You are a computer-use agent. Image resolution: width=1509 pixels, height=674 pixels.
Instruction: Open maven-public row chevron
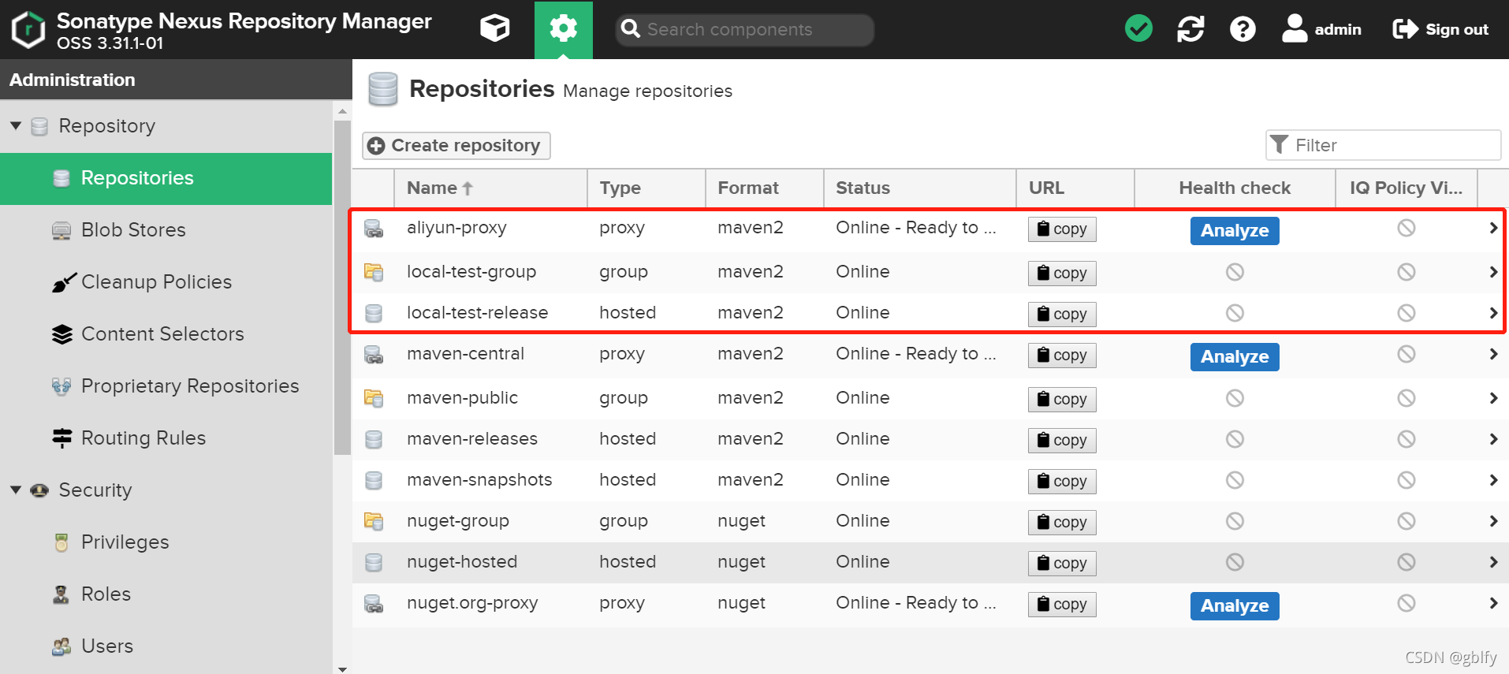click(x=1493, y=398)
